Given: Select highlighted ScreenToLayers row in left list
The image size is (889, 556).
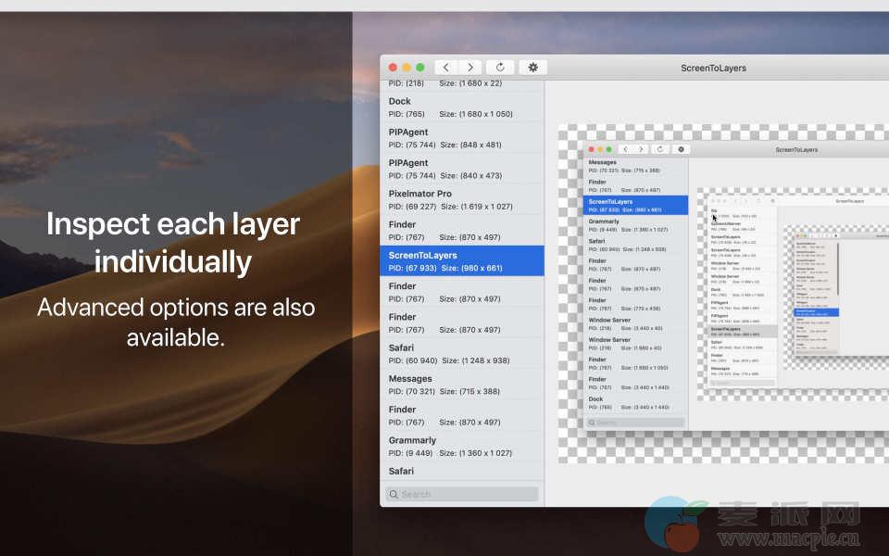Looking at the screenshot, I should (x=461, y=261).
